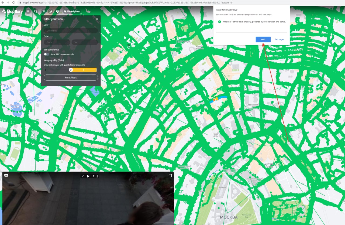This screenshot has height=225, width=345.
Task: Select the Mapillary page entry in dialog
Action: (x=251, y=22)
